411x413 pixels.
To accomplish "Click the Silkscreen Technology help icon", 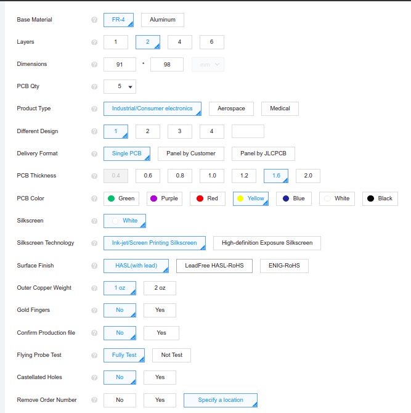I will point(94,243).
